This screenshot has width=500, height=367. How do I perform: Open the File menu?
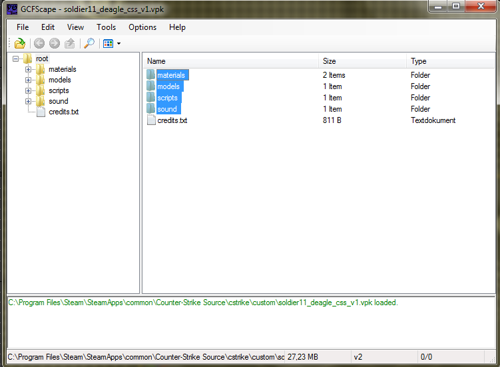pos(23,27)
